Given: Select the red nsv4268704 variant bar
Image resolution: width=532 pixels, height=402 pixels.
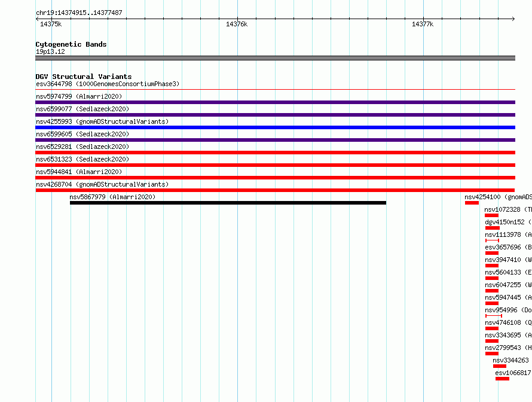Looking at the screenshot, I should [275, 190].
